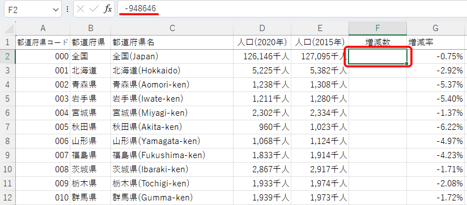The width and height of the screenshot is (467, 205).
Task: Click the cell 1,023千人
Action: click(x=320, y=127)
